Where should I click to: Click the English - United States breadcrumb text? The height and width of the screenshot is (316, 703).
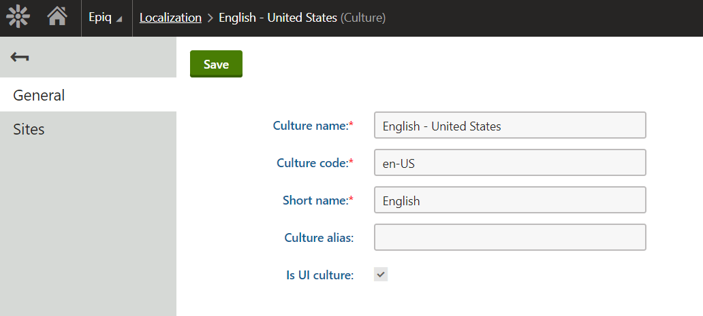pos(278,18)
